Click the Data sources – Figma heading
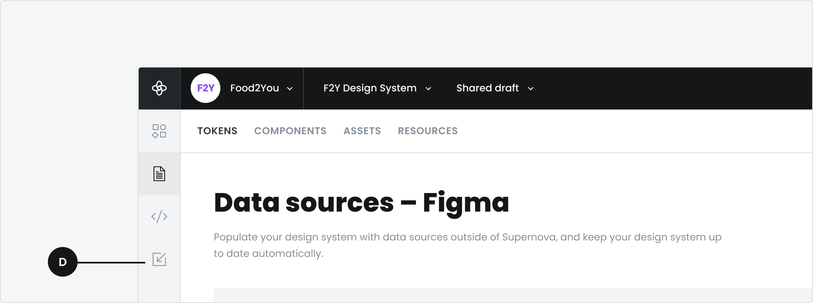 pos(362,203)
